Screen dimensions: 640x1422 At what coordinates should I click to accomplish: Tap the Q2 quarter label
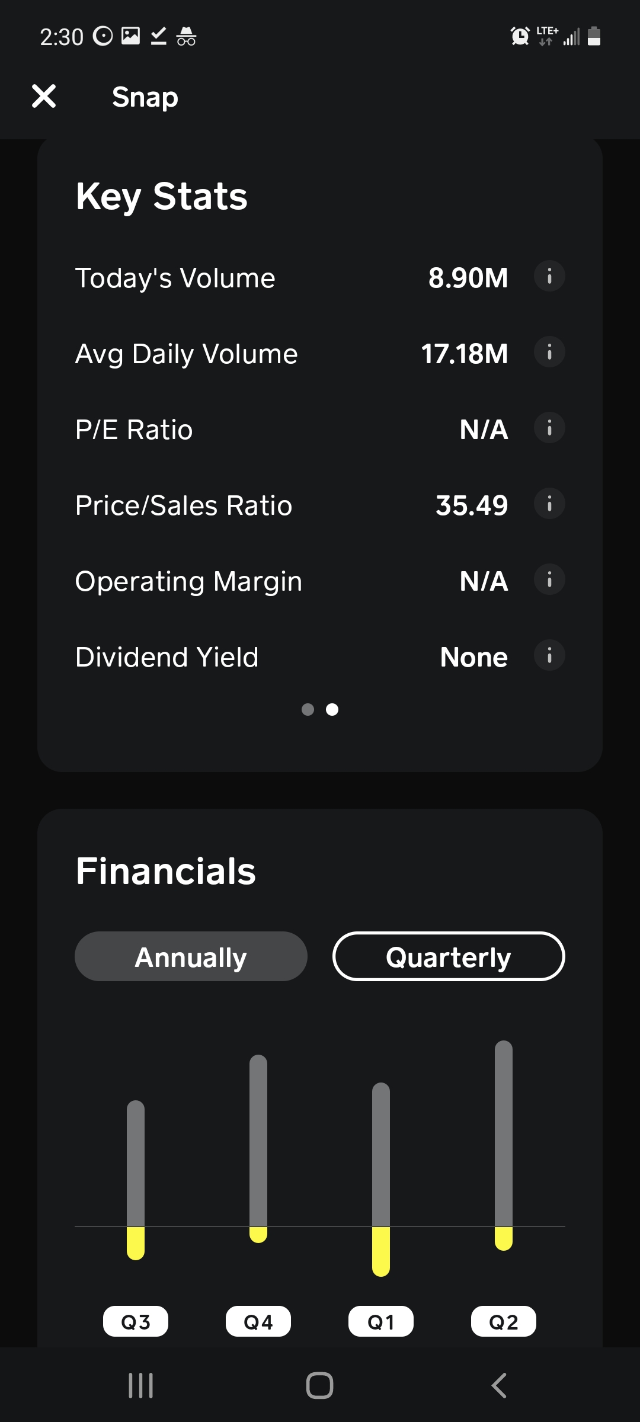(504, 1321)
